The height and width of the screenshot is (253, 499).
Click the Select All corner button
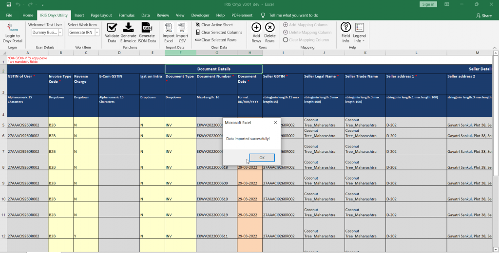pyautogui.click(x=3, y=53)
